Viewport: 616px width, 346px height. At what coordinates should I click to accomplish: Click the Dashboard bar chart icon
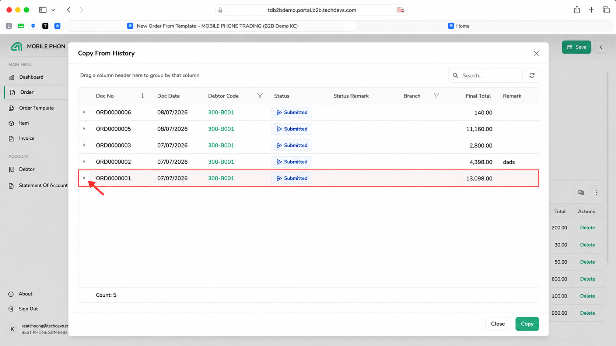[x=11, y=77]
